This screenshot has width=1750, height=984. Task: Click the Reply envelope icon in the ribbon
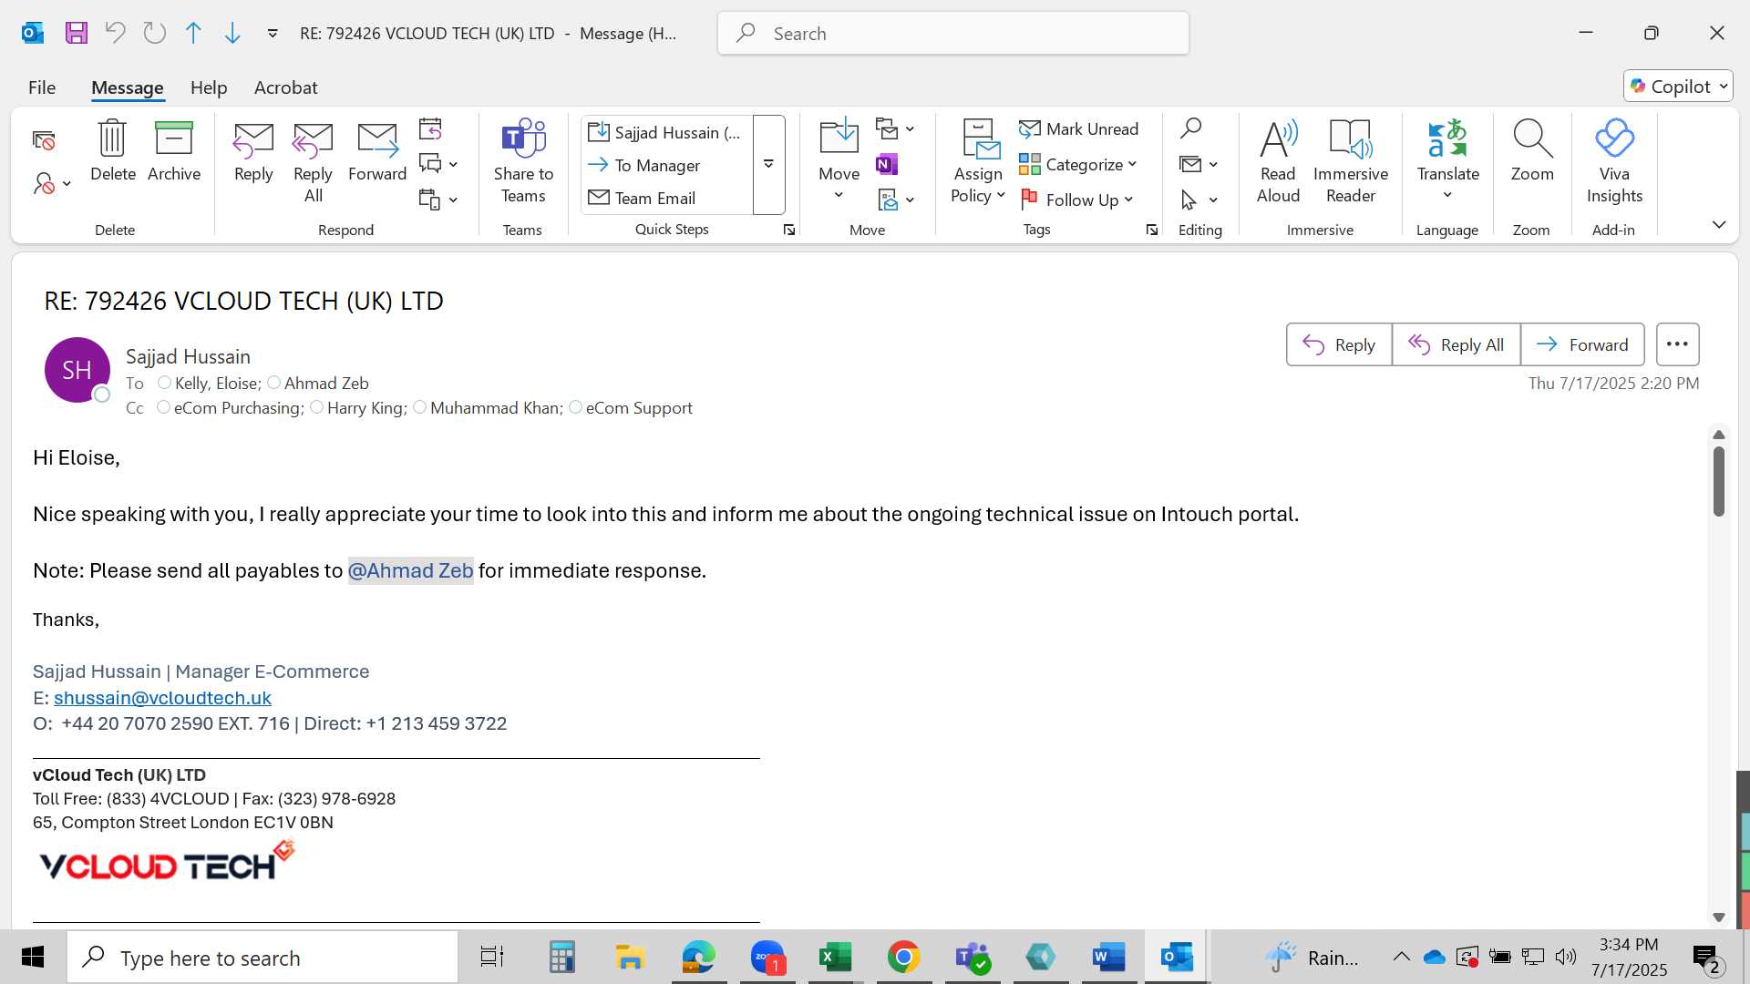point(253,152)
